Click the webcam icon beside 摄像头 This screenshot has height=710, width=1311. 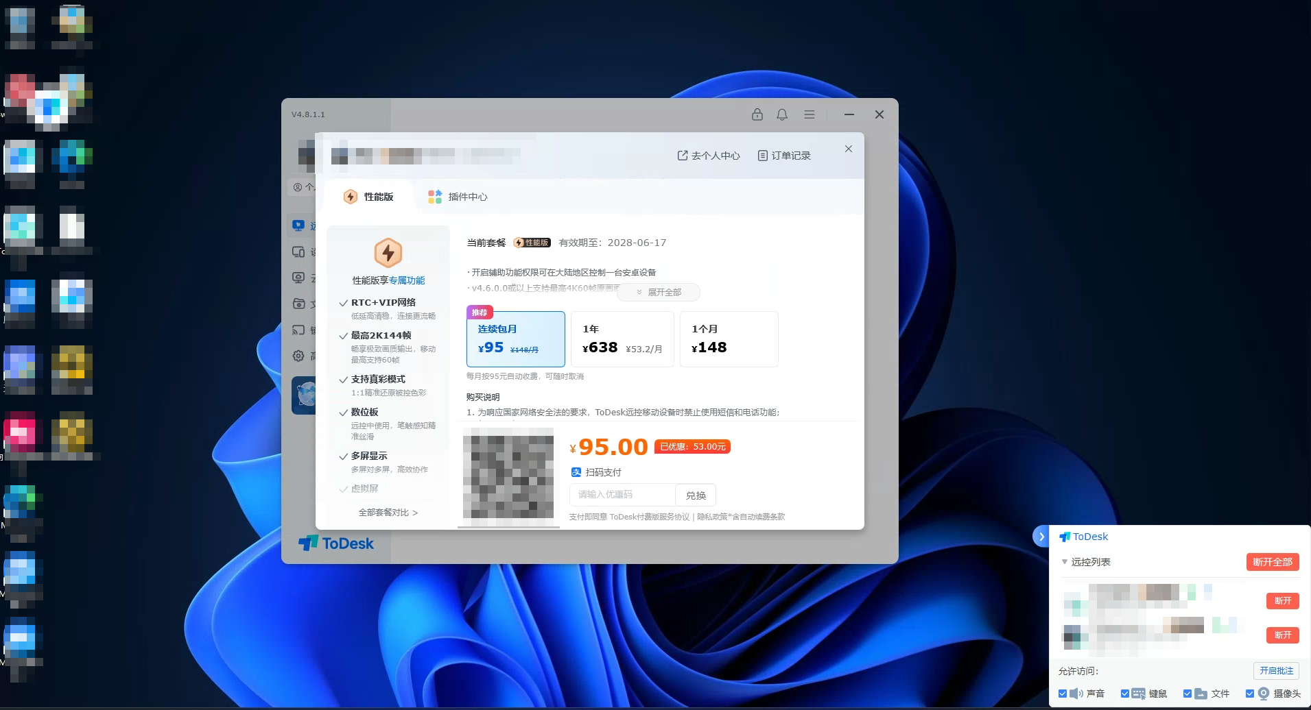tap(1264, 694)
